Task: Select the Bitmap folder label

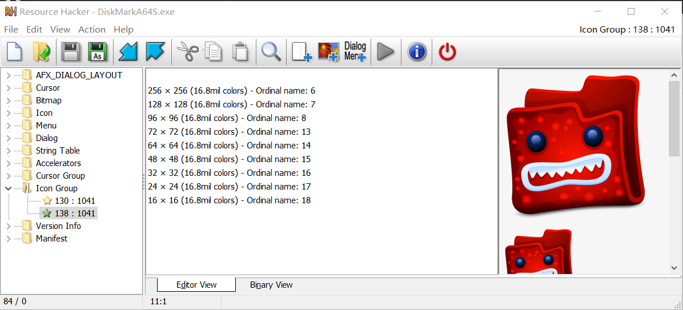Action: 49,100
